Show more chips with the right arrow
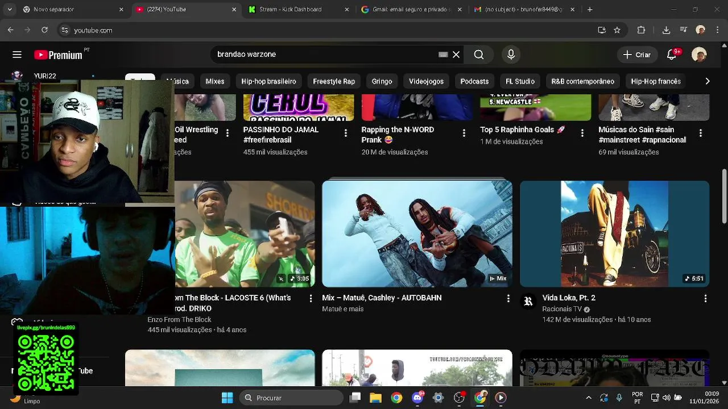Viewport: 728px width, 409px height. [x=707, y=81]
